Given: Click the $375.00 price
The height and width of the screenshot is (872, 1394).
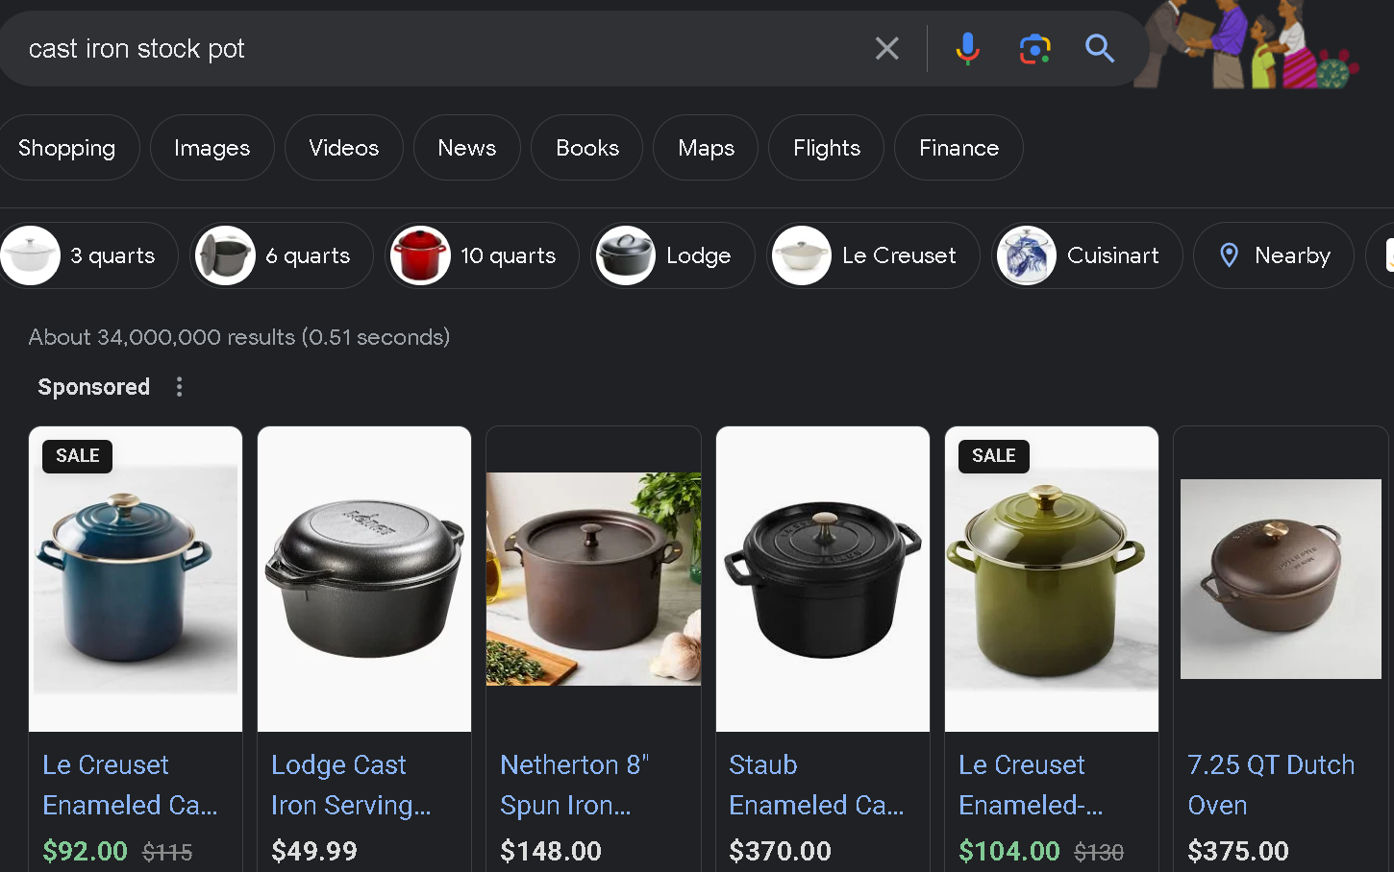Looking at the screenshot, I should [x=1238, y=851].
